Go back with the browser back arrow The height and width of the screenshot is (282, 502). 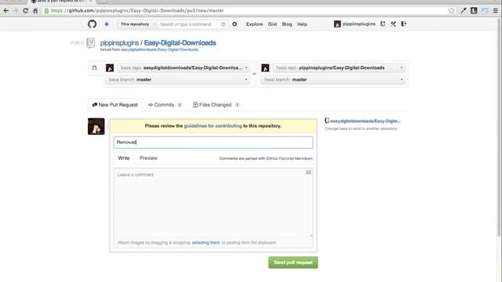(5, 10)
